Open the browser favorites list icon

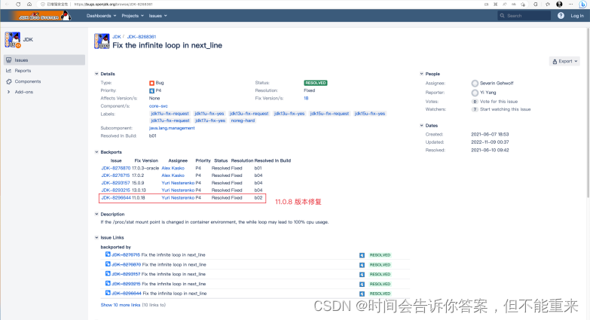click(x=548, y=4)
